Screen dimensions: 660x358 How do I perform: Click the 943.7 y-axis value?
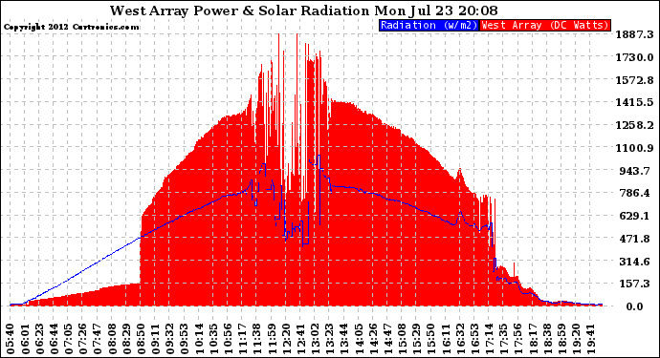(x=636, y=171)
